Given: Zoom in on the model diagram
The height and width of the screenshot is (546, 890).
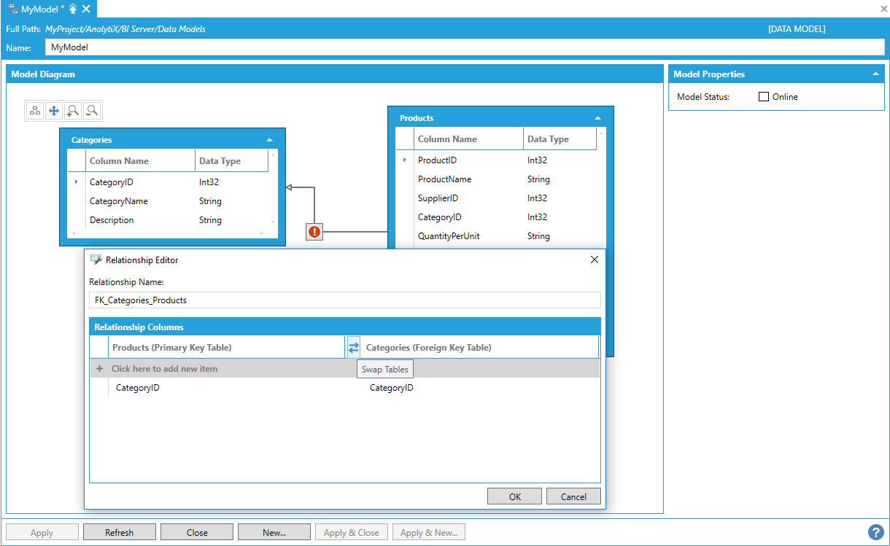Looking at the screenshot, I should (73, 111).
